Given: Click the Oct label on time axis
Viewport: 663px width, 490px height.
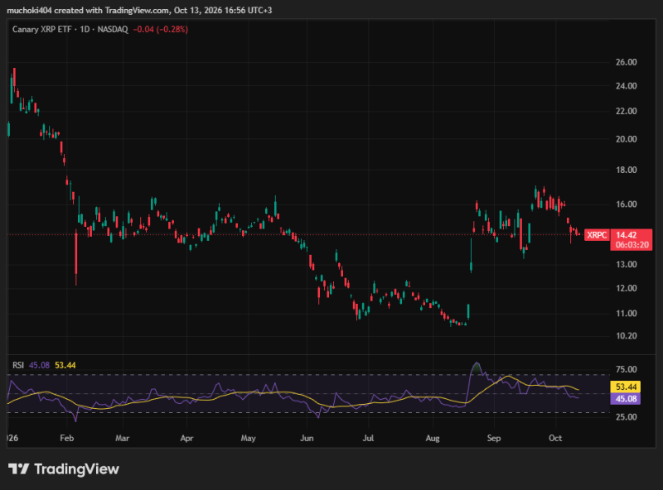Looking at the screenshot, I should point(555,438).
